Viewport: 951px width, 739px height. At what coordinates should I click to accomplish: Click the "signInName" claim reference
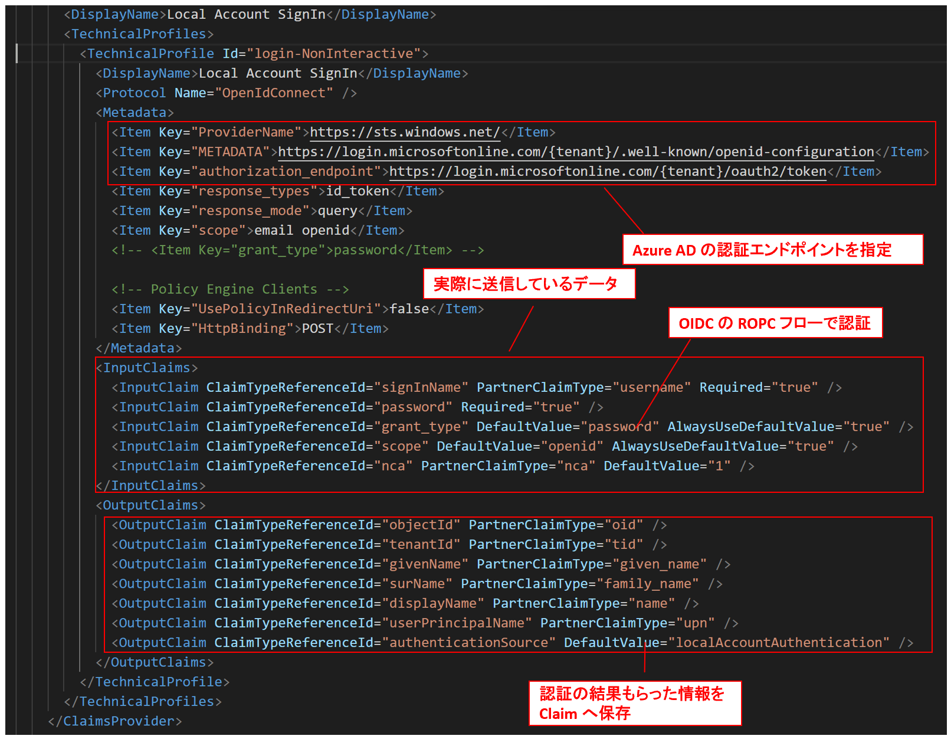[421, 388]
